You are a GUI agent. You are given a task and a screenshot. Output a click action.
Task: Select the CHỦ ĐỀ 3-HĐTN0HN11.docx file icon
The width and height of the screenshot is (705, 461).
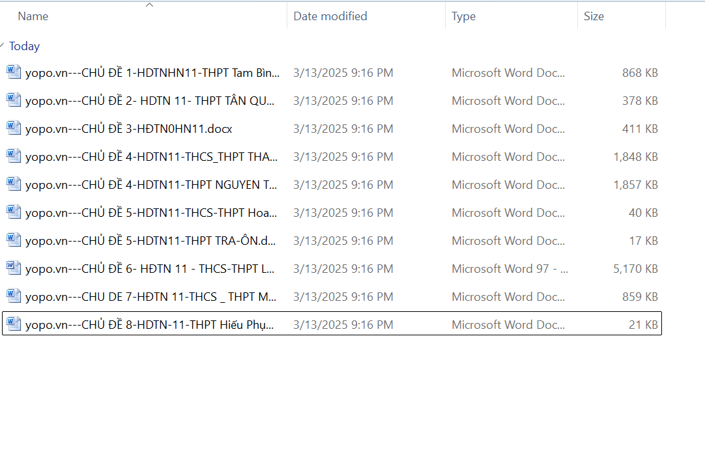click(x=14, y=128)
